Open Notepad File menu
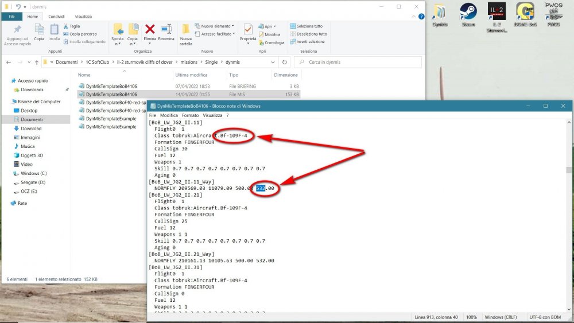574x323 pixels. click(152, 115)
